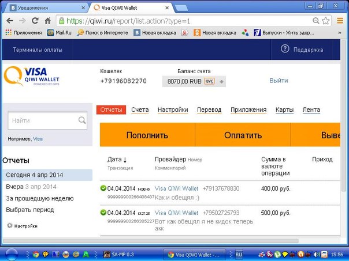Image resolution: width=349 pixels, height=261 pixels.
Task: Open the VK Новая вкладка bookmark
Action: click(x=155, y=33)
